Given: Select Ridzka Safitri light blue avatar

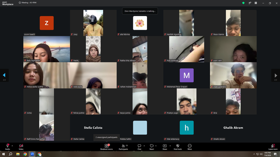Looking at the screenshot, I should [140, 128].
